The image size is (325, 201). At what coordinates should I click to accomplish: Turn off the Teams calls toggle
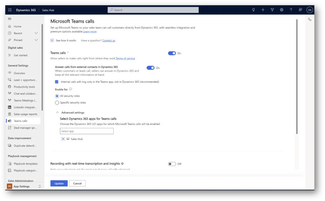(x=172, y=53)
